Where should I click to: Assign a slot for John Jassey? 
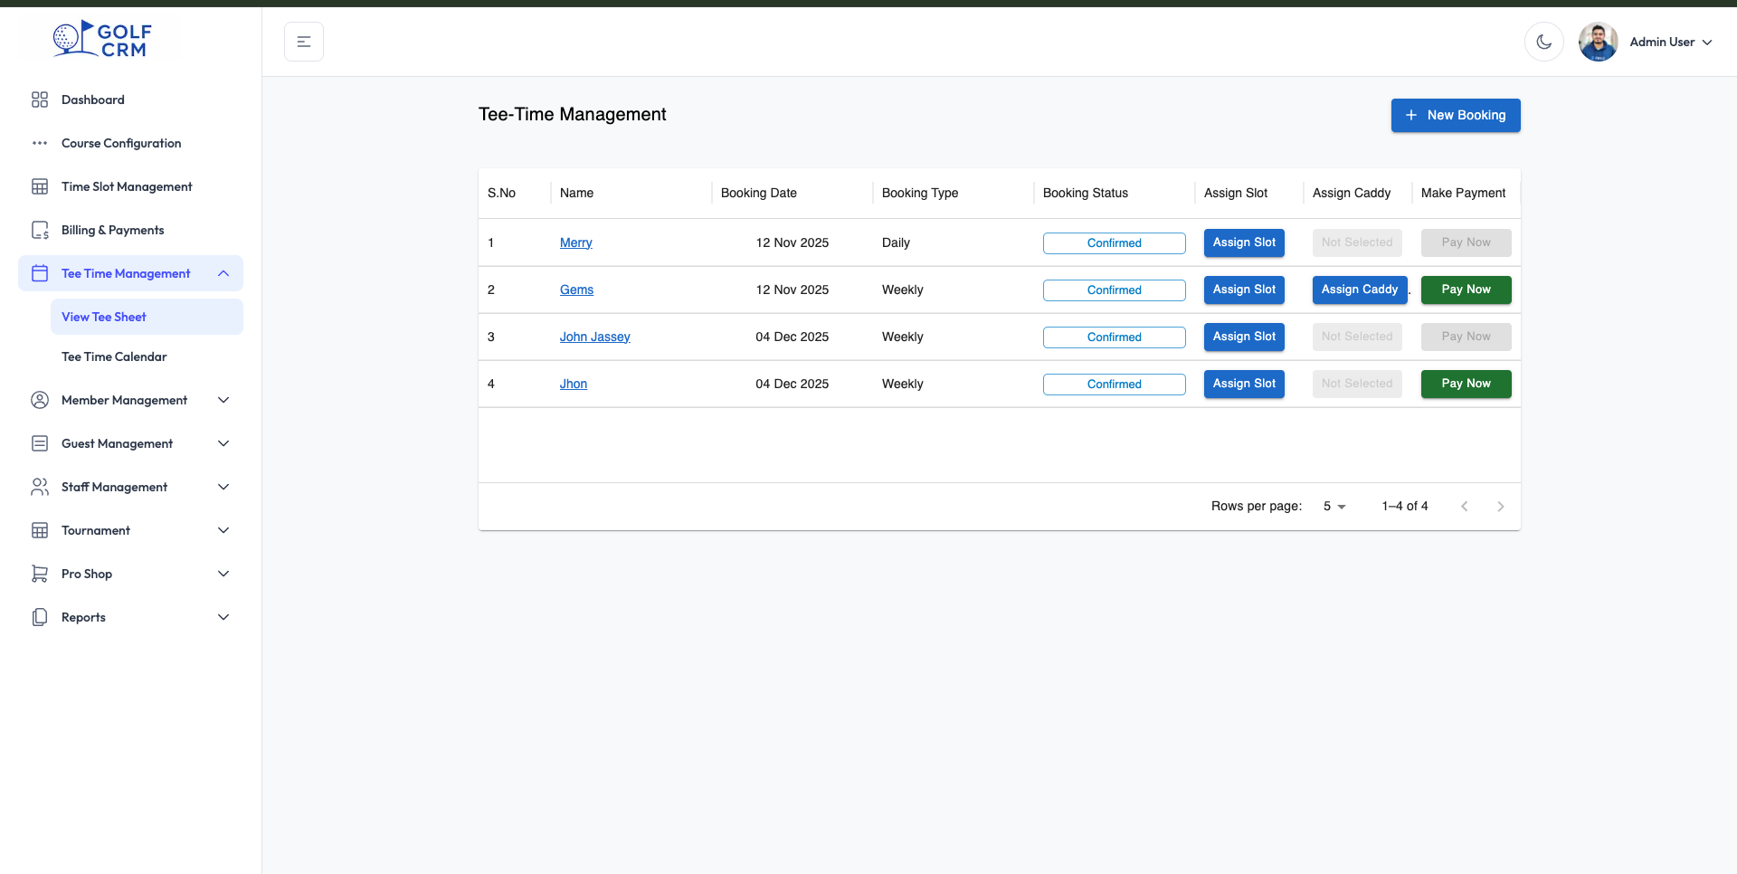1244,337
